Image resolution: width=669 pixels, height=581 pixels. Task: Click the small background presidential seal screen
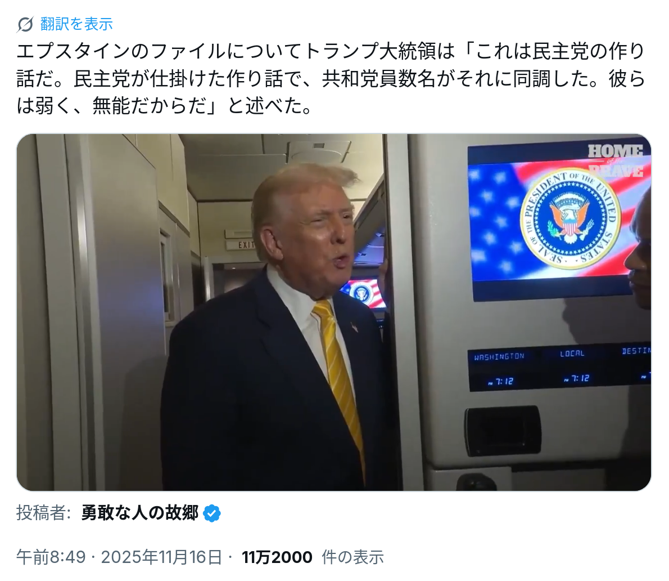click(363, 293)
